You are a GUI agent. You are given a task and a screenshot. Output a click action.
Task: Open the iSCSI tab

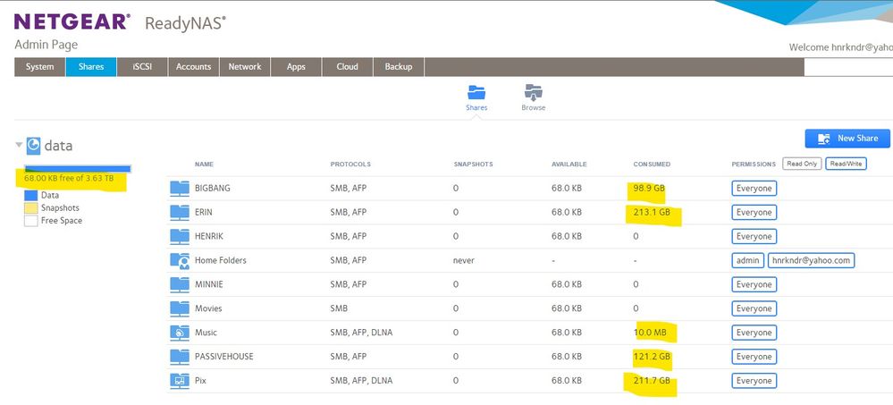(142, 67)
